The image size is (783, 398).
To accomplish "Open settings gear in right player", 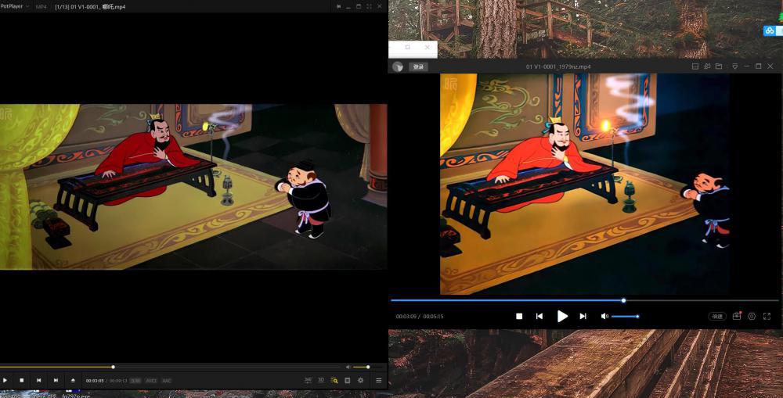I will [752, 316].
